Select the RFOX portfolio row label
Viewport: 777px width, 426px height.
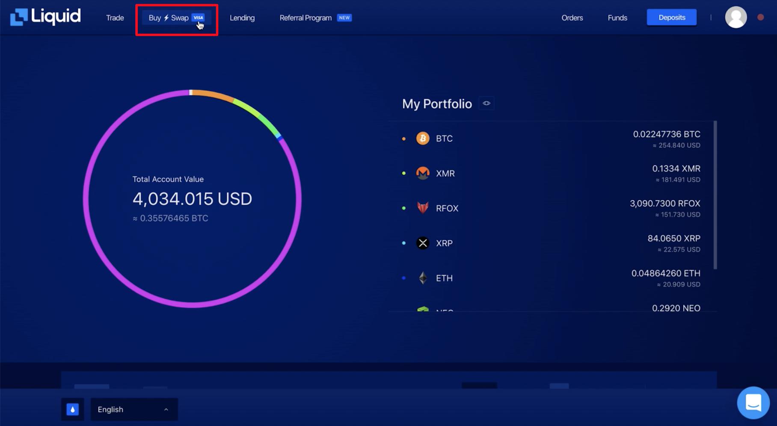coord(447,208)
